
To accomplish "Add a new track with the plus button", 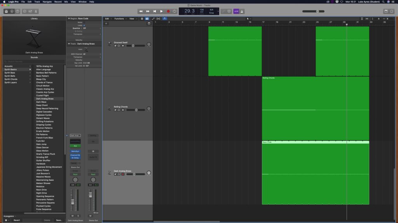I will coord(106,24).
